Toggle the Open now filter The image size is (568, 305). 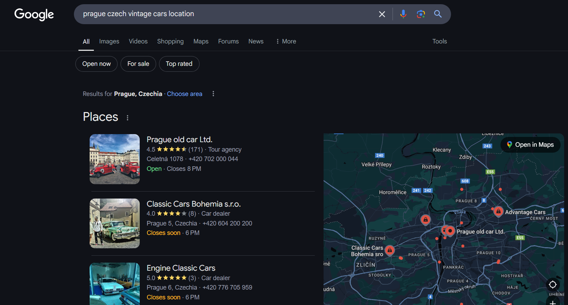96,64
